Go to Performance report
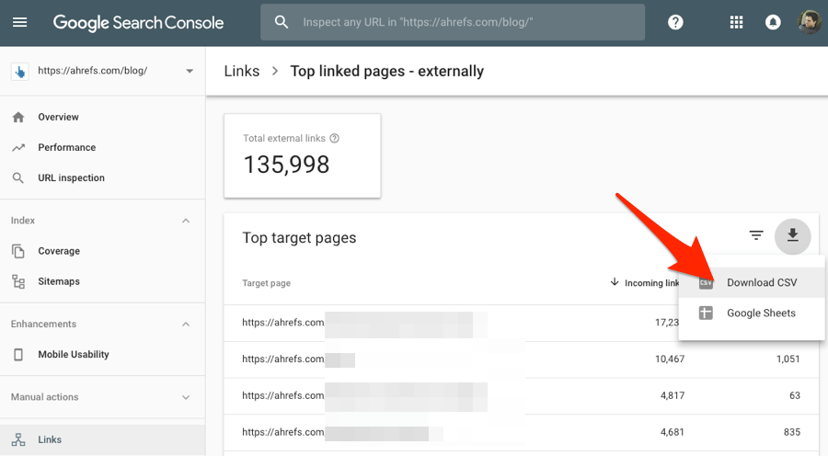 [66, 148]
